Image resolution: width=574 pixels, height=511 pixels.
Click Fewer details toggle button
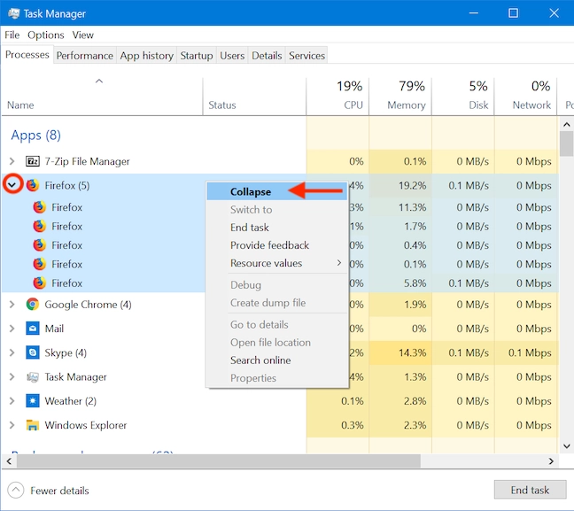point(48,491)
